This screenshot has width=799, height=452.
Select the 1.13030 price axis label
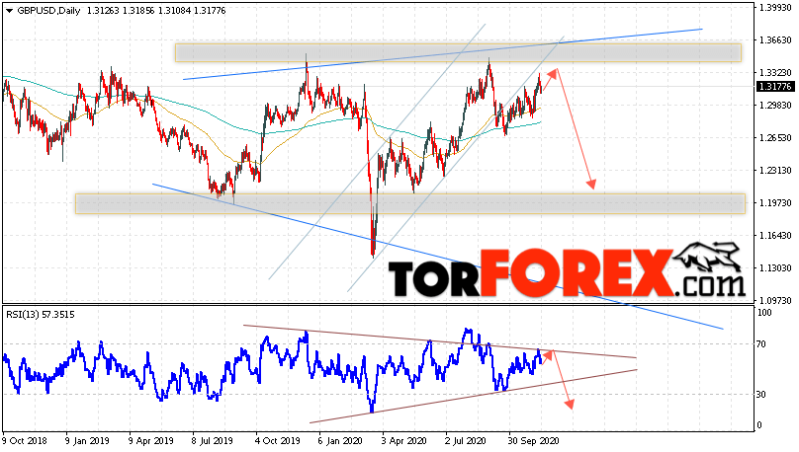point(775,268)
